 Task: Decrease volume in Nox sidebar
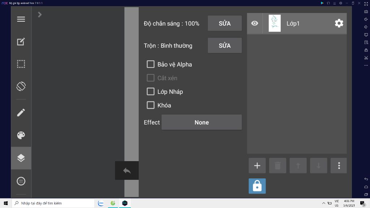366,27
